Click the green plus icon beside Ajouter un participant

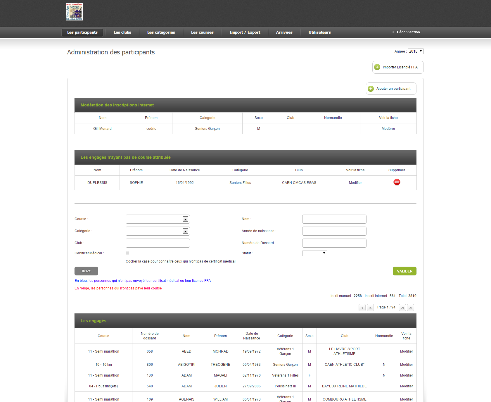click(x=371, y=89)
